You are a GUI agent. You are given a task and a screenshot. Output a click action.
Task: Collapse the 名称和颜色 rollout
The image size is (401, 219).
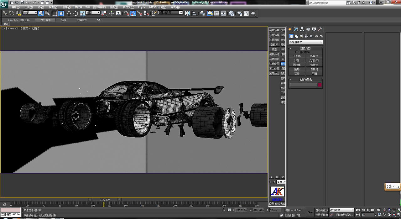[x=305, y=80]
